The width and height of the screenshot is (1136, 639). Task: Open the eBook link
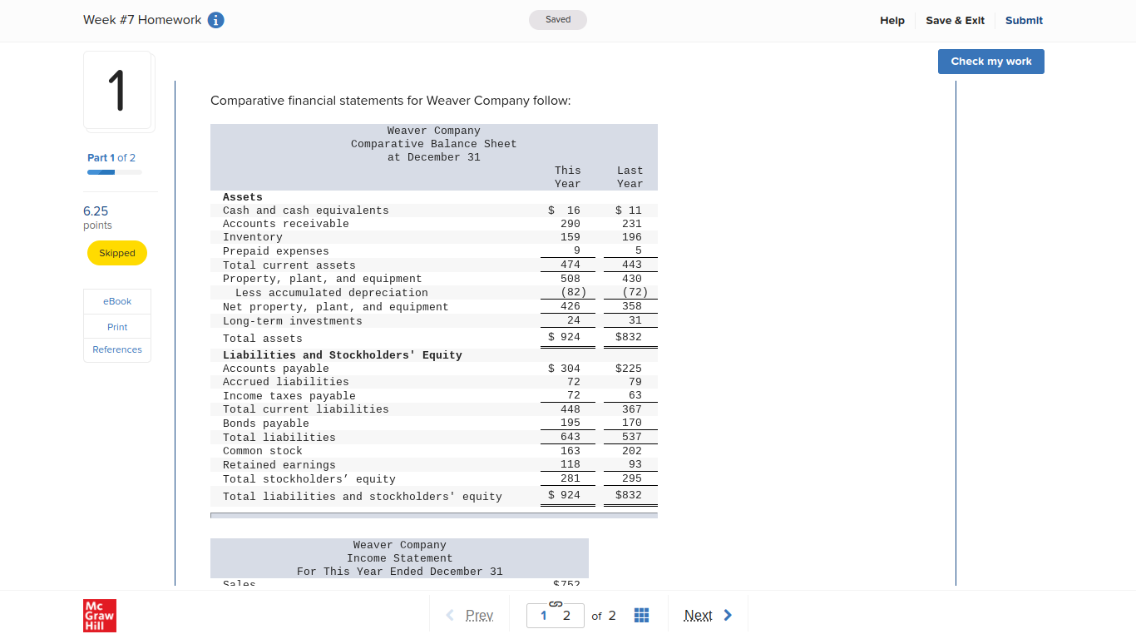116,301
